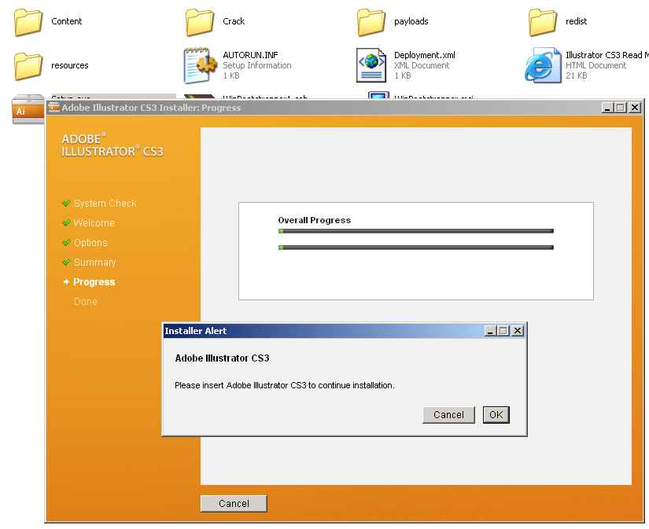Image resolution: width=649 pixels, height=529 pixels.
Task: Open the payloads folder icon
Action: coord(371,22)
